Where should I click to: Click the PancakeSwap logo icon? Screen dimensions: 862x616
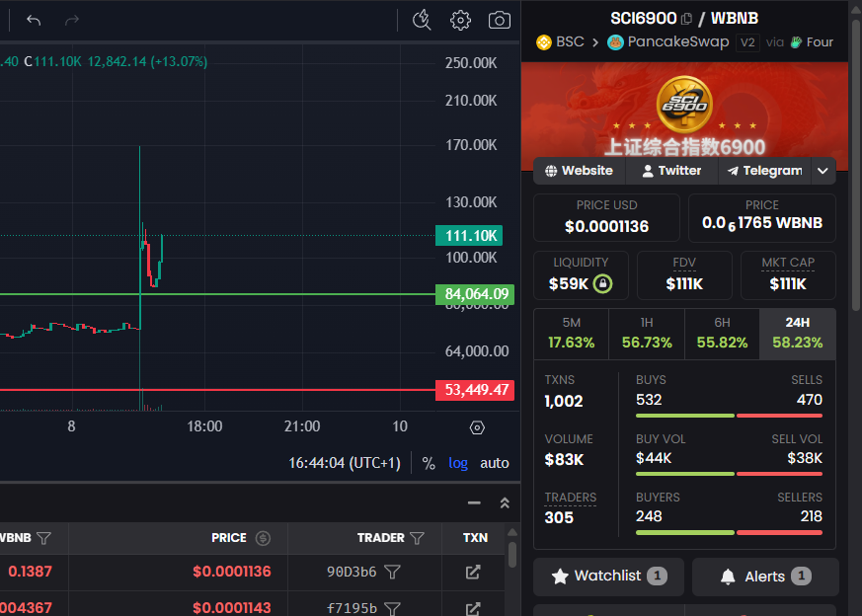(615, 42)
